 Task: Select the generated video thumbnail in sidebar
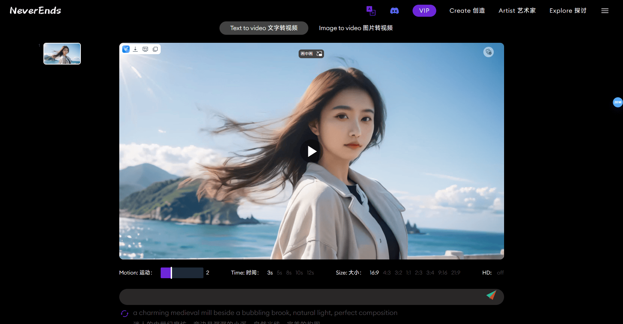tap(62, 53)
